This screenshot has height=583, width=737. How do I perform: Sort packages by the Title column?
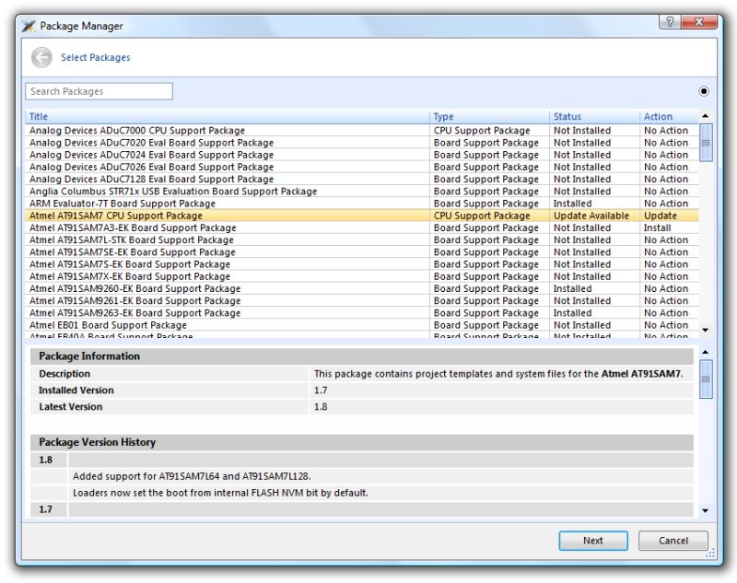click(41, 115)
